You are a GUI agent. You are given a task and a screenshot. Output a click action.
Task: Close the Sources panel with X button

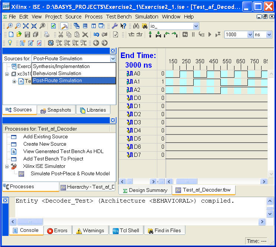[x=113, y=51]
